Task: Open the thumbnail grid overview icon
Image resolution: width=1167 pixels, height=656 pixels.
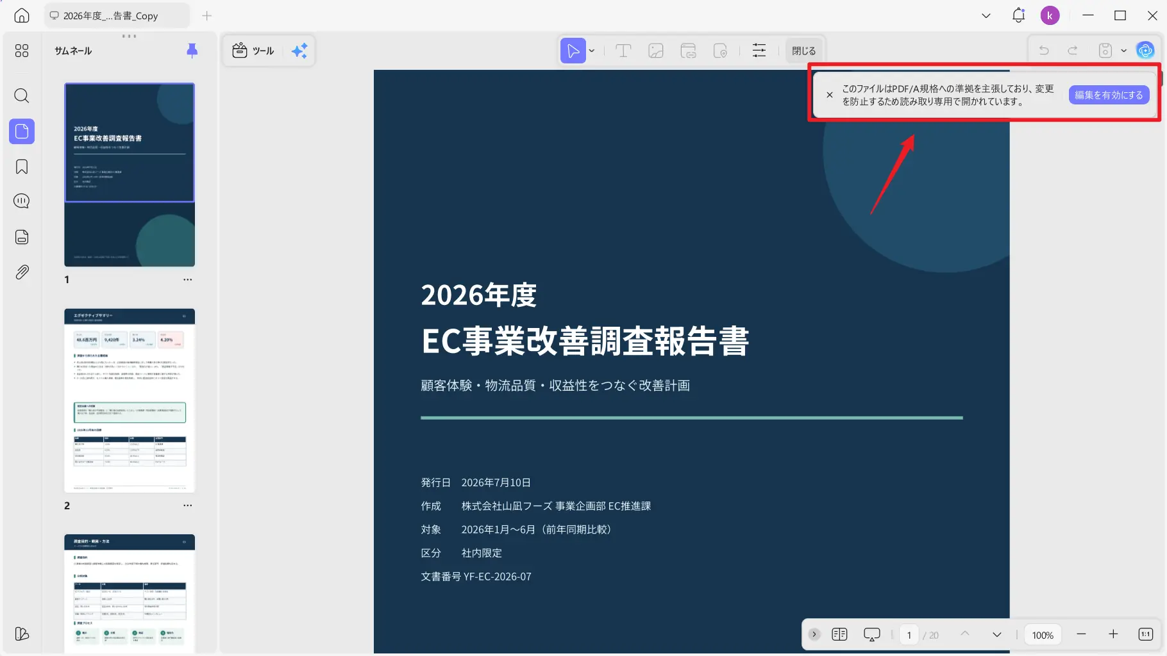Action: [22, 51]
